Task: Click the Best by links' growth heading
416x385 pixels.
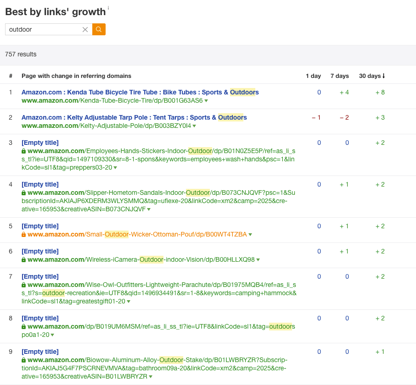Action: click(56, 12)
